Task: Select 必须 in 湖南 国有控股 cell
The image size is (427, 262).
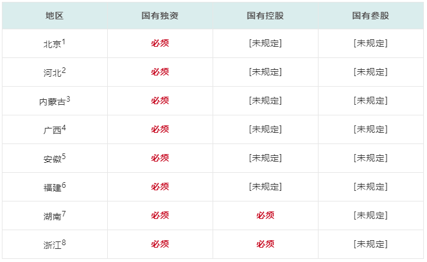Action: tap(266, 215)
